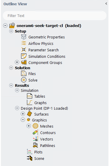Click the Filter Text search field
The height and width of the screenshot is (166, 109).
tap(54, 16)
